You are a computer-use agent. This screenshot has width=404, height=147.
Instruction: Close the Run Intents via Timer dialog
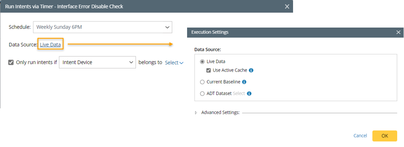(x=287, y=7)
